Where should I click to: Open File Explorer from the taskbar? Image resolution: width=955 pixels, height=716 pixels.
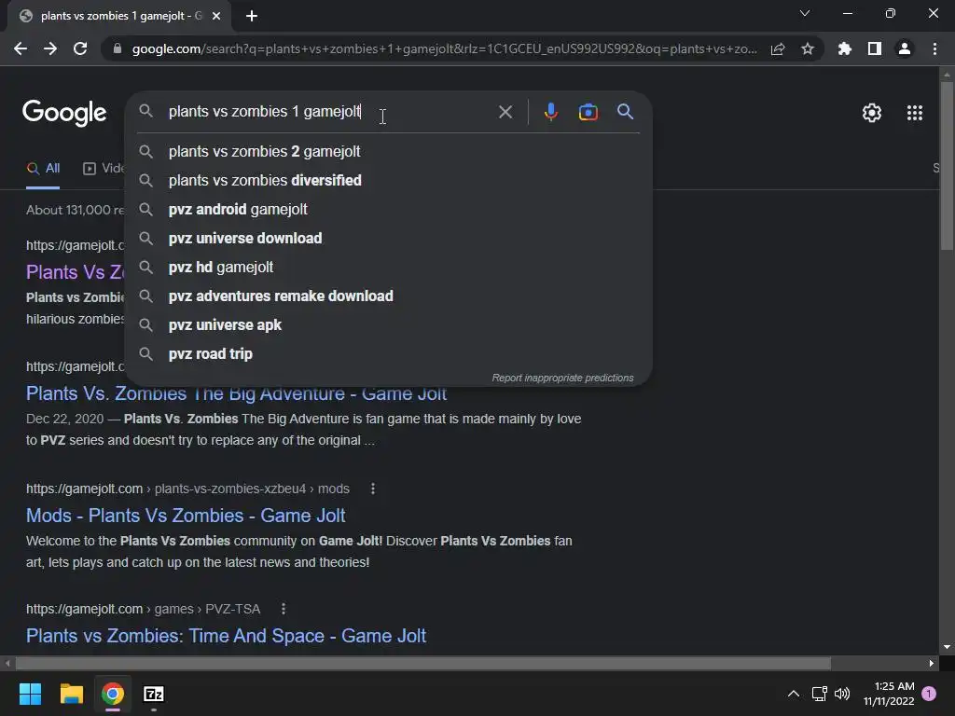pos(71,694)
